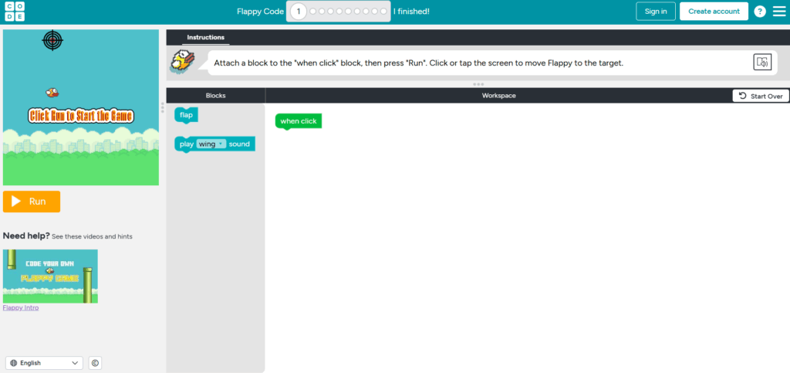Viewport: 790px width, 373px height.
Task: Jump to level 2 progress dot
Action: tap(313, 11)
